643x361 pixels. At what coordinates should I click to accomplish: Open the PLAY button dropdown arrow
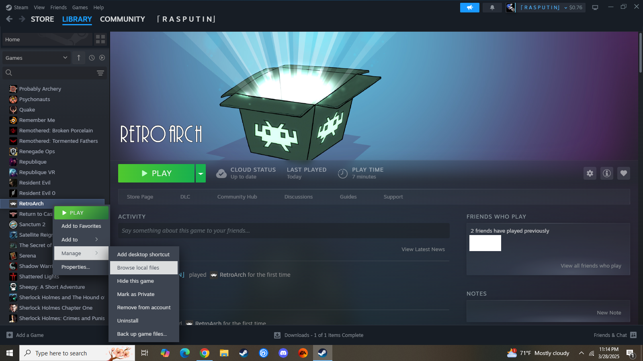coord(201,173)
